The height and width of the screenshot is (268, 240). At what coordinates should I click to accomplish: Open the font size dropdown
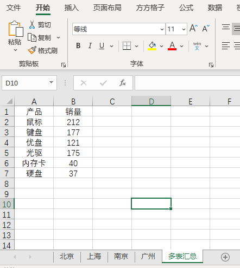pos(184,29)
